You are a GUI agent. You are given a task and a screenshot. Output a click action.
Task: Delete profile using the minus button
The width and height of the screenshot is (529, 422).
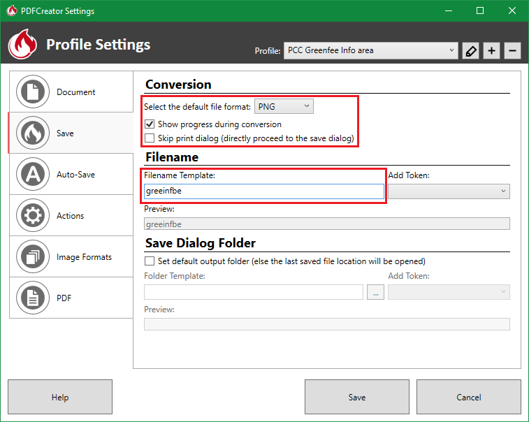coord(512,51)
